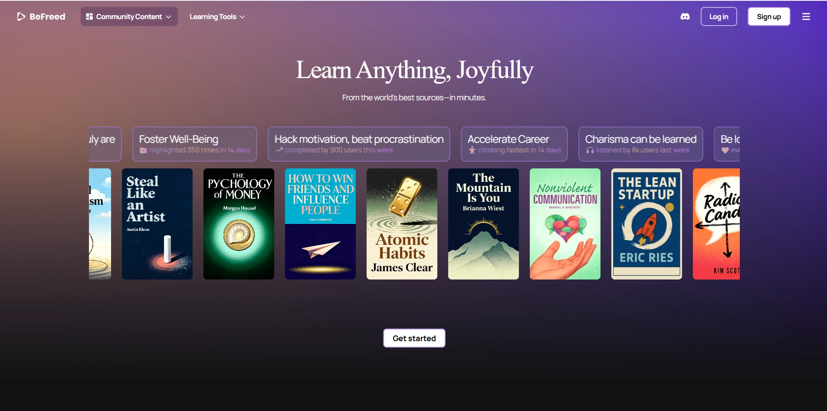The width and height of the screenshot is (827, 411).
Task: Click the Community Content grid icon
Action: 89,16
